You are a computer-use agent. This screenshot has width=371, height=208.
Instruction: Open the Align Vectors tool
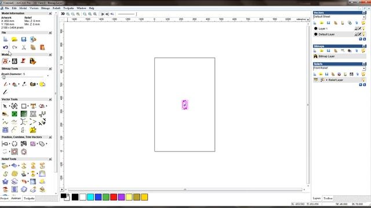click(x=5, y=144)
